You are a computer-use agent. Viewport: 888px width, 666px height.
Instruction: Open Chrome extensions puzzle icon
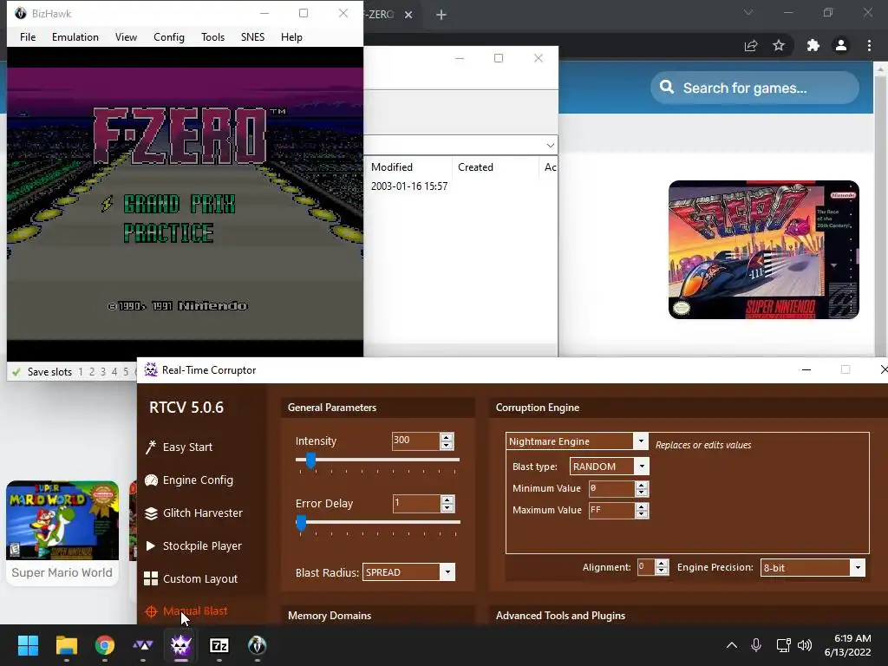pos(813,45)
